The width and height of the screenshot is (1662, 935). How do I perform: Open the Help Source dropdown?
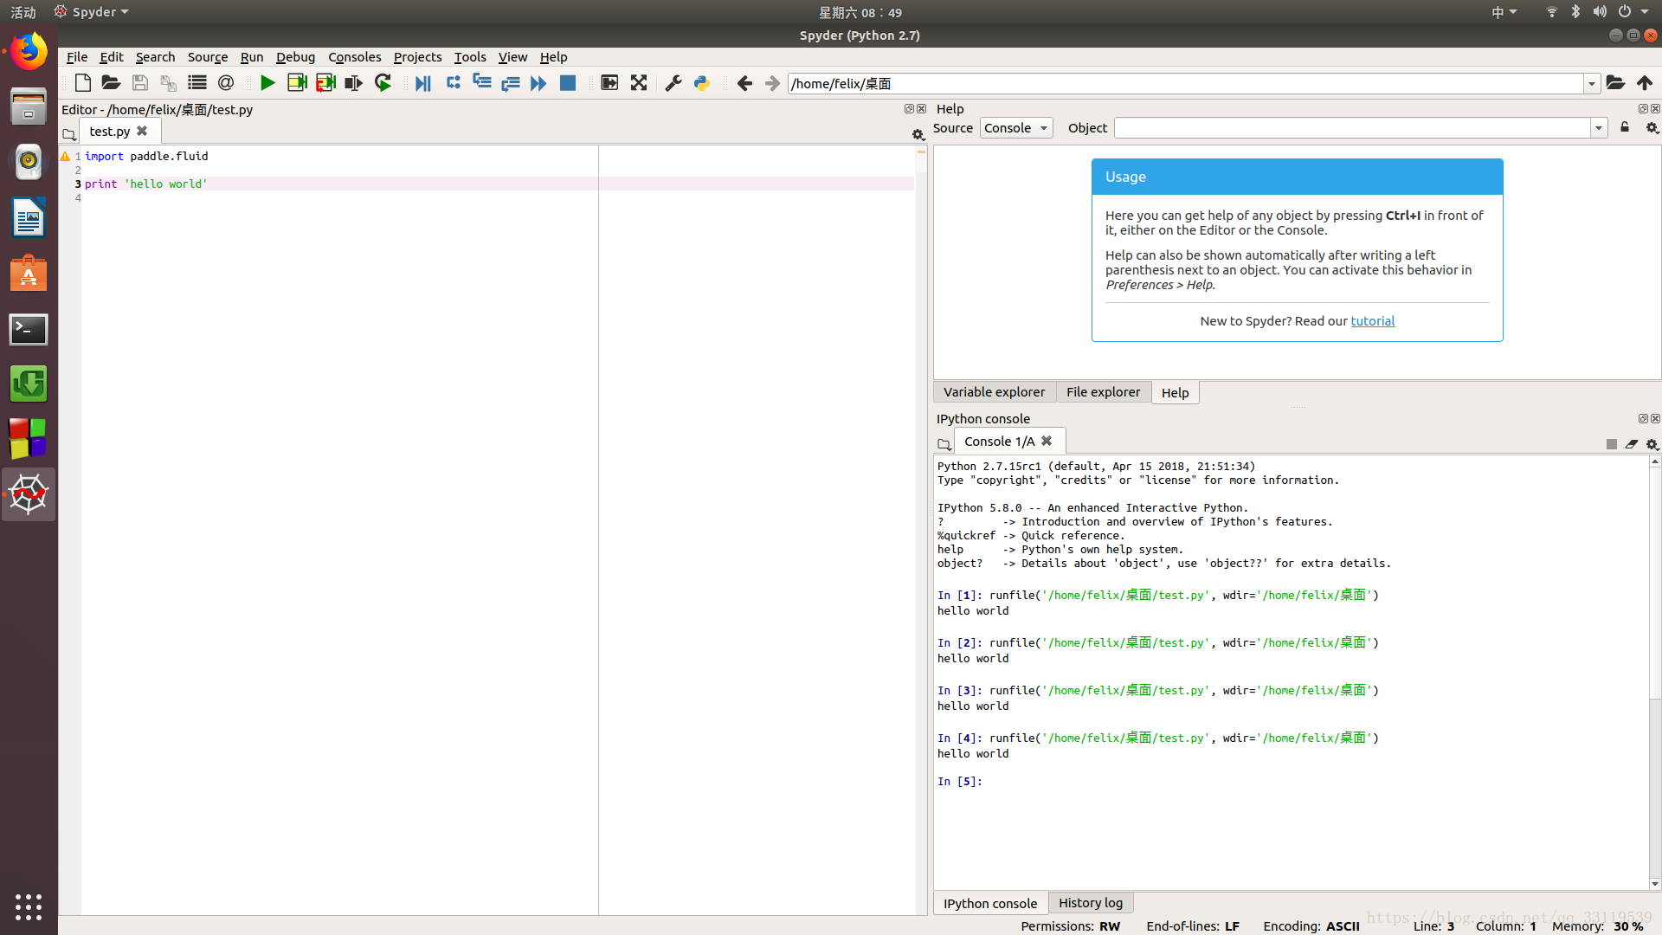(1016, 128)
